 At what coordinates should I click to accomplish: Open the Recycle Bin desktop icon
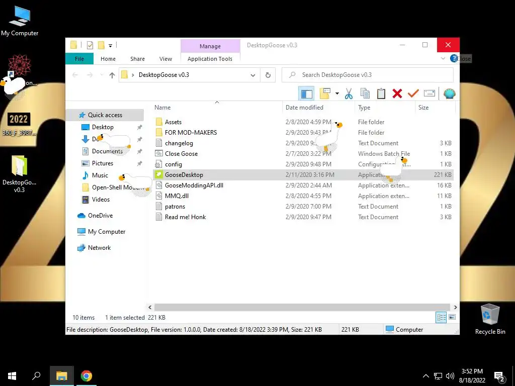coord(490,319)
